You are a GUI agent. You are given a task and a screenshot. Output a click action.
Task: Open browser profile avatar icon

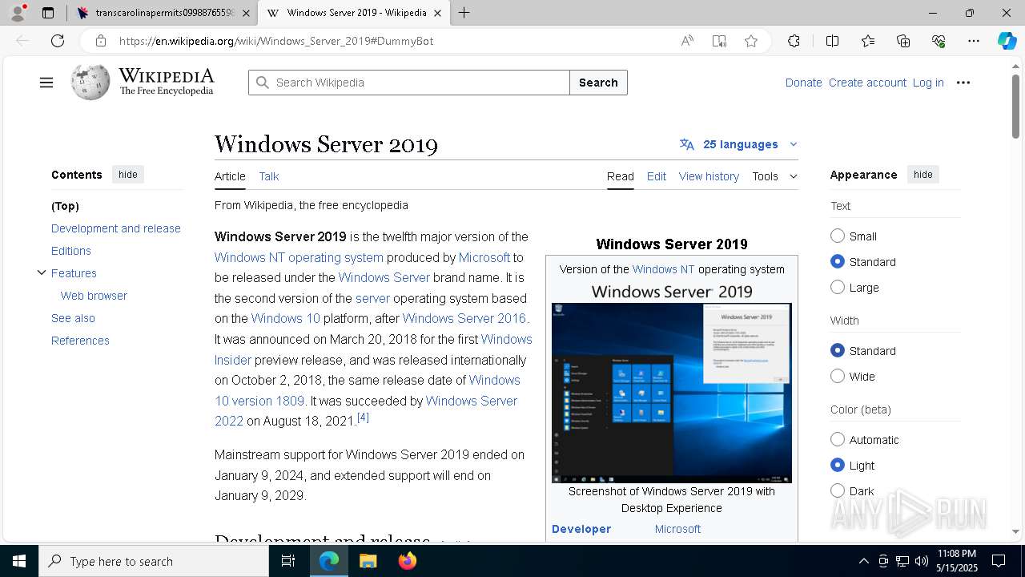pyautogui.click(x=18, y=13)
